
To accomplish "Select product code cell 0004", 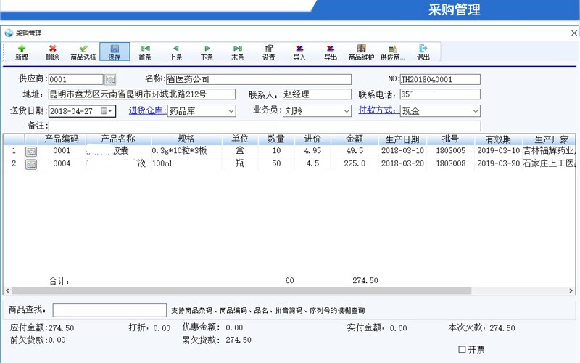I will click(62, 164).
